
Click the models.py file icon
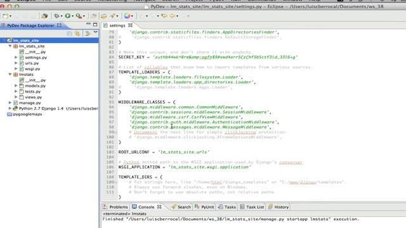tap(22, 86)
